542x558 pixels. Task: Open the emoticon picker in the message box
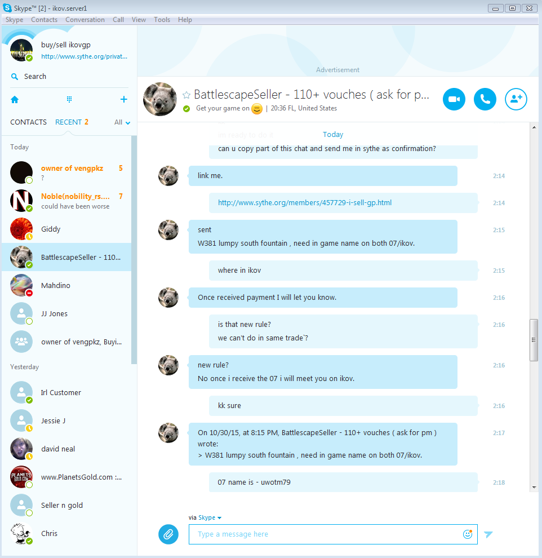[467, 534]
